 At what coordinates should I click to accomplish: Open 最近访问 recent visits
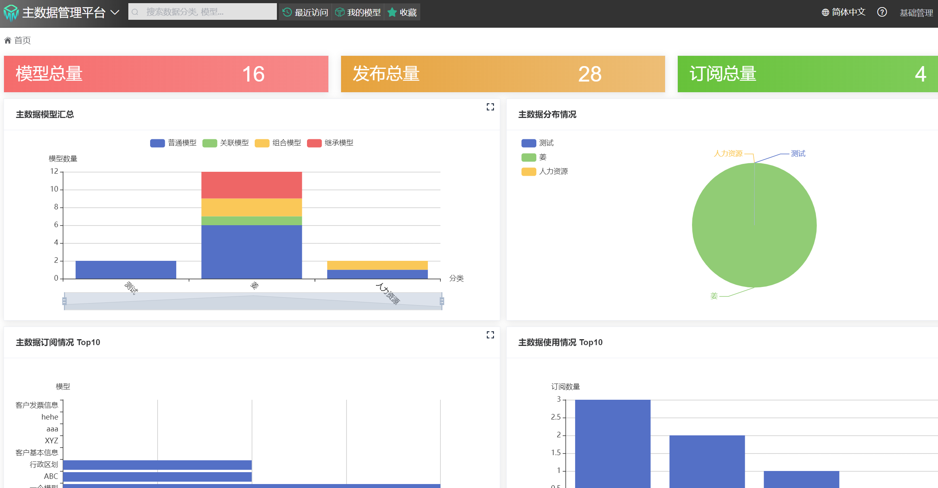pyautogui.click(x=305, y=12)
